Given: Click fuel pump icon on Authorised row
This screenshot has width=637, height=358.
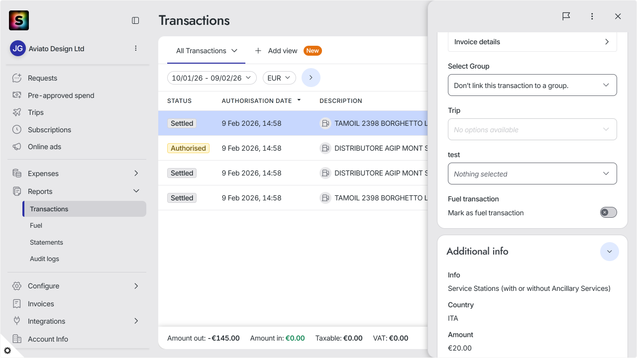Looking at the screenshot, I should 325,148.
